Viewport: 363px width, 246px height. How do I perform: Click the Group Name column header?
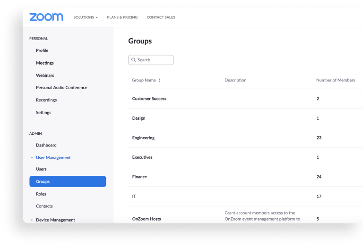point(144,80)
